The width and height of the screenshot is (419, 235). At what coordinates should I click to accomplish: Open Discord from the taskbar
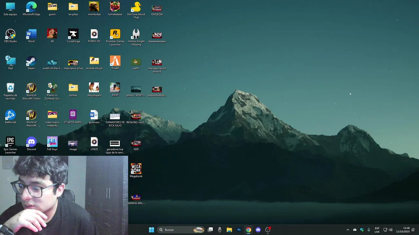(258, 230)
